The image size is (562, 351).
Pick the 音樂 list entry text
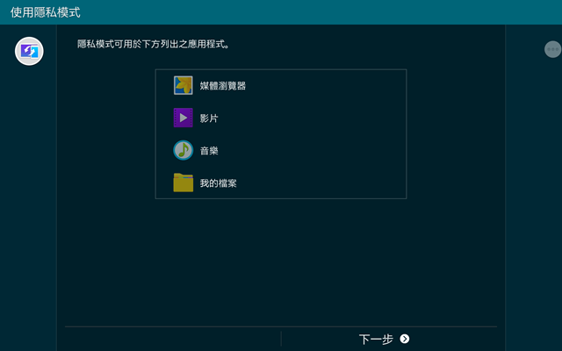point(209,151)
